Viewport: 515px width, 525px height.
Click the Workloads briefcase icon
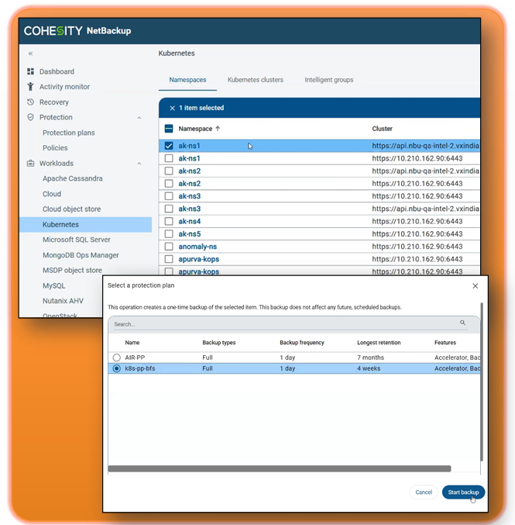click(x=30, y=163)
